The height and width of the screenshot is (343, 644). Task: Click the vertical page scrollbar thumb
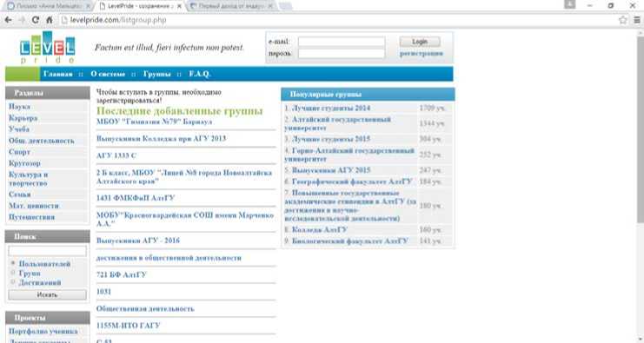tap(640, 129)
